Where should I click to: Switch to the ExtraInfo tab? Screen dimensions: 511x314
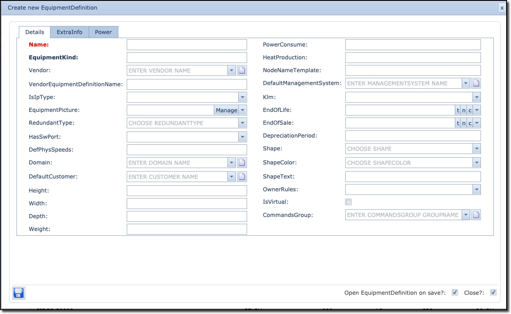(69, 32)
